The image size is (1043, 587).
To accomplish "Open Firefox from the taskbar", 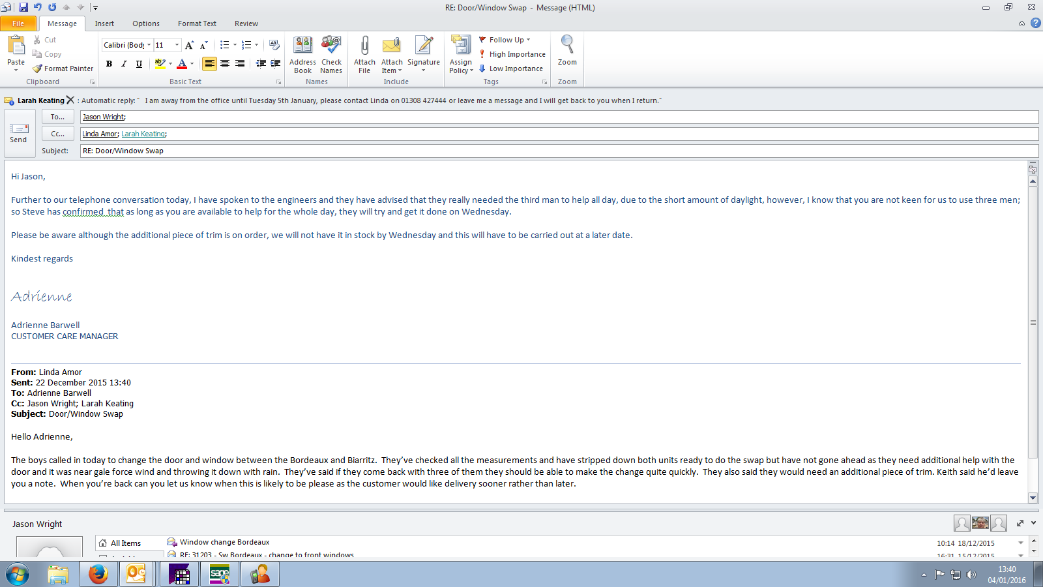I will point(98,575).
